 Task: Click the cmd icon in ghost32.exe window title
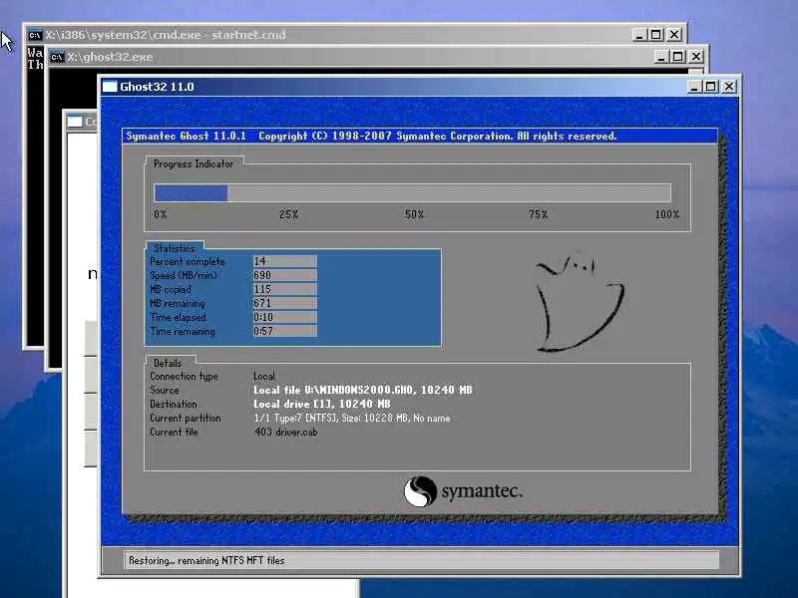pyautogui.click(x=57, y=57)
